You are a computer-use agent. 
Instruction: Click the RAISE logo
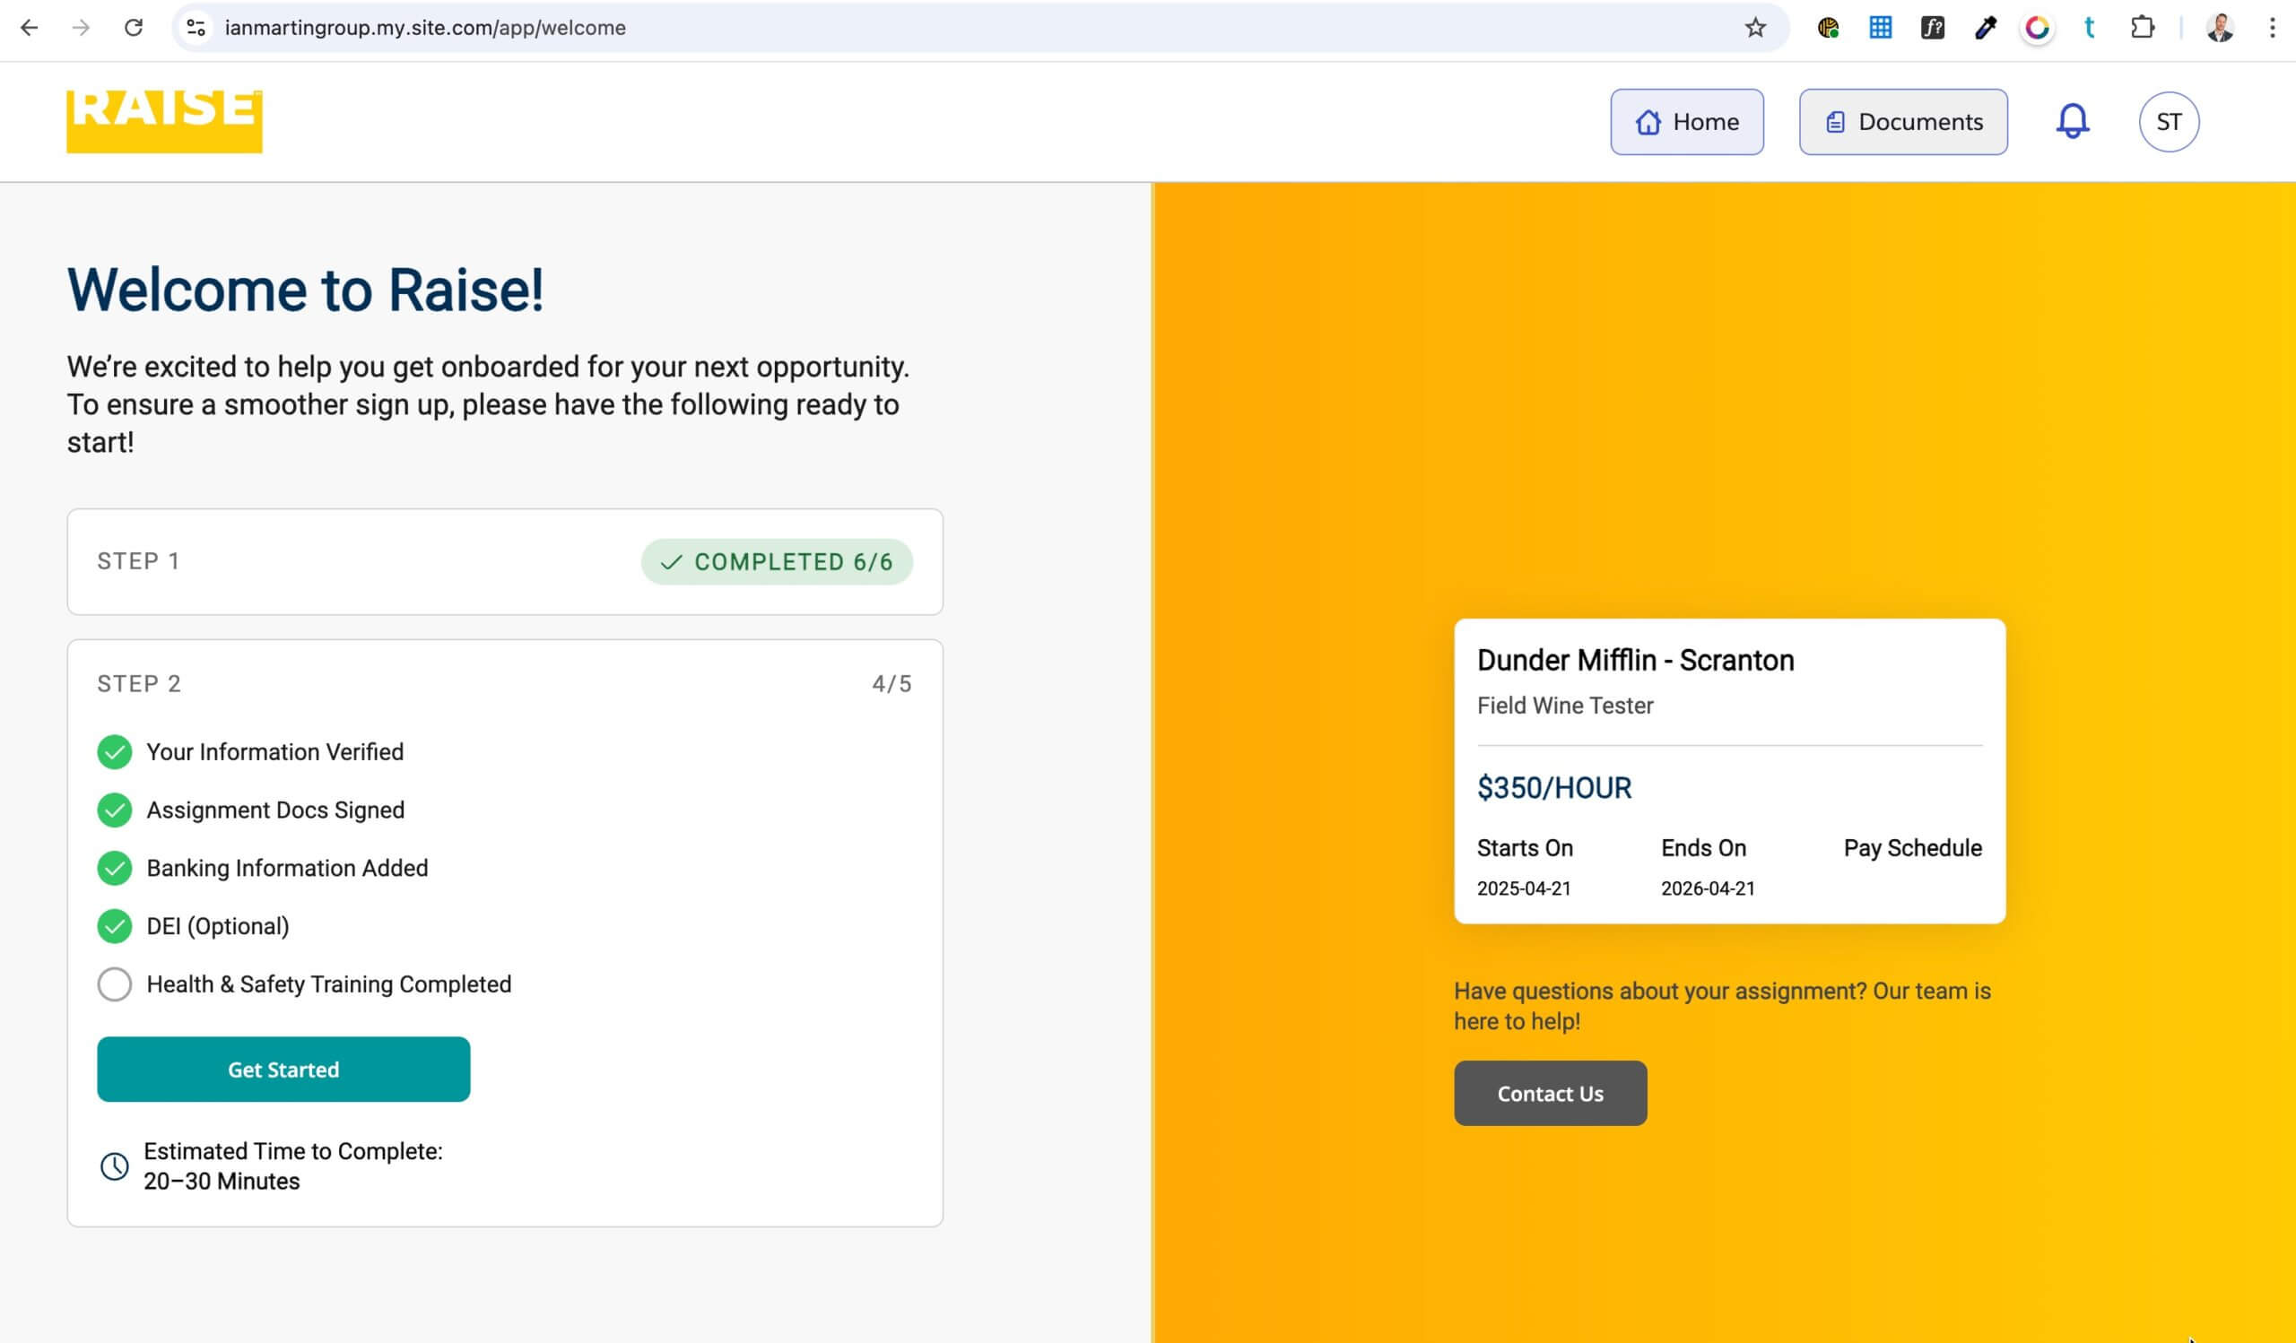click(x=164, y=121)
